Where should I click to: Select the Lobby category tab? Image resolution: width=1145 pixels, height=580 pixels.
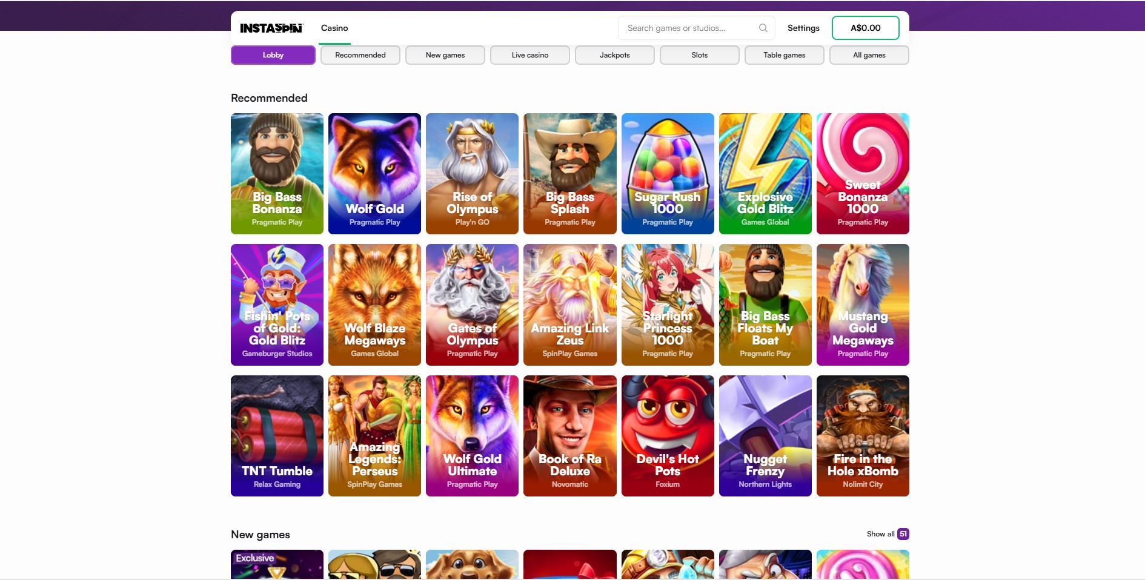pyautogui.click(x=273, y=55)
